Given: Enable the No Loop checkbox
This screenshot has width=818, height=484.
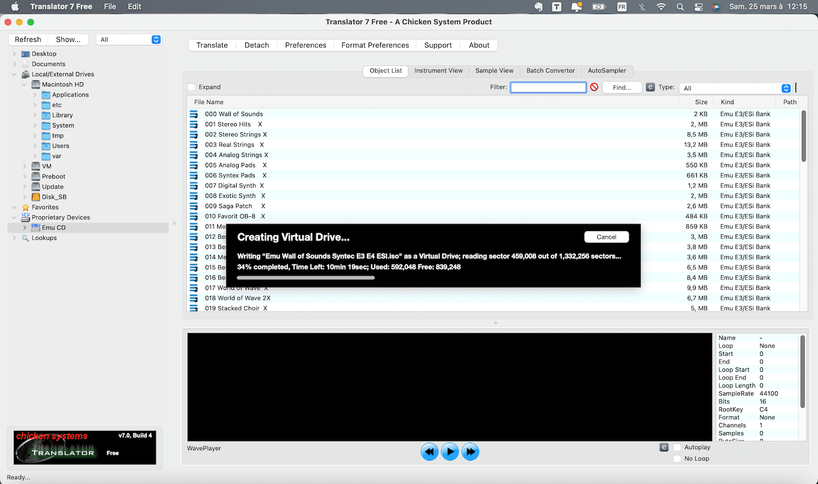Looking at the screenshot, I should [677, 459].
